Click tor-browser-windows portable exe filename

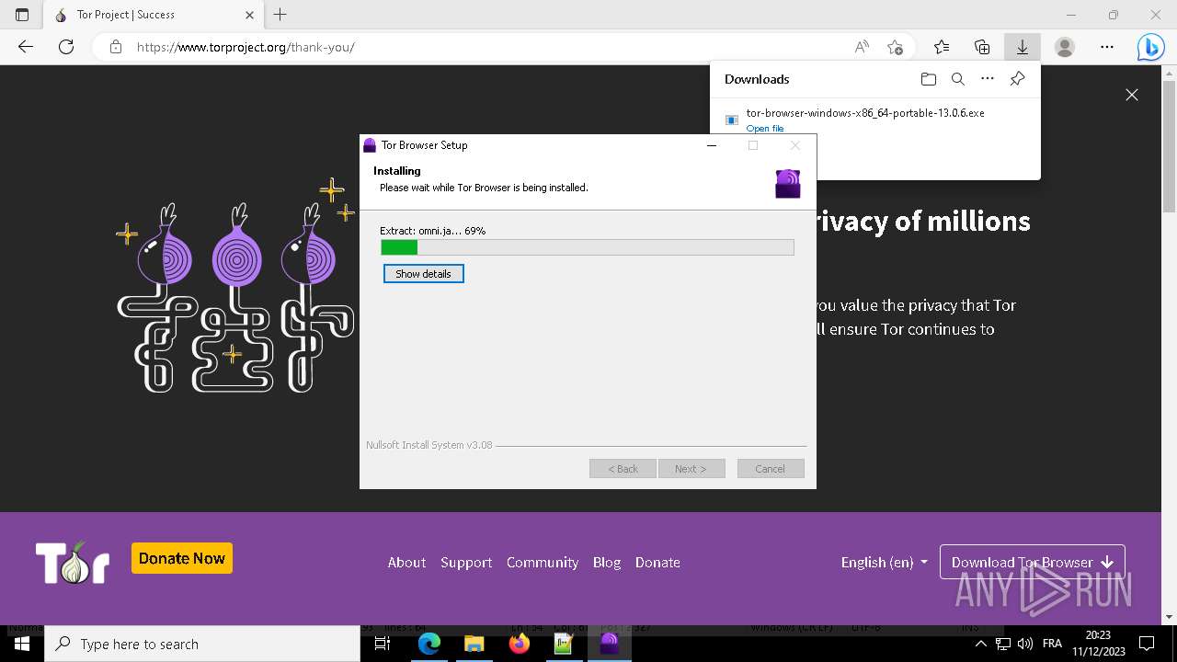(865, 113)
